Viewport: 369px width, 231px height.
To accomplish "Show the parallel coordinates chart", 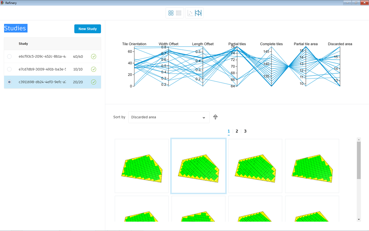I will [x=198, y=13].
